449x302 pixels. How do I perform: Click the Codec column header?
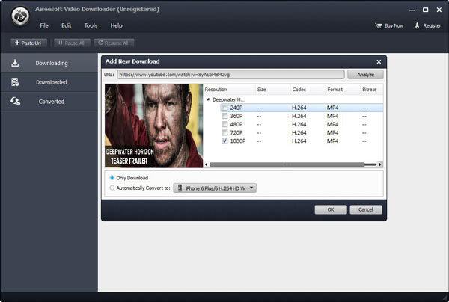[308, 90]
